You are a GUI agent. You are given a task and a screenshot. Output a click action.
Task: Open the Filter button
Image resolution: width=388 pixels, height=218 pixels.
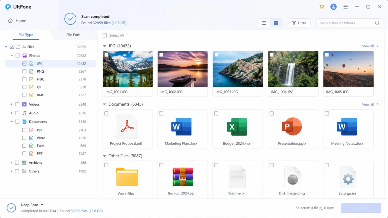click(299, 23)
